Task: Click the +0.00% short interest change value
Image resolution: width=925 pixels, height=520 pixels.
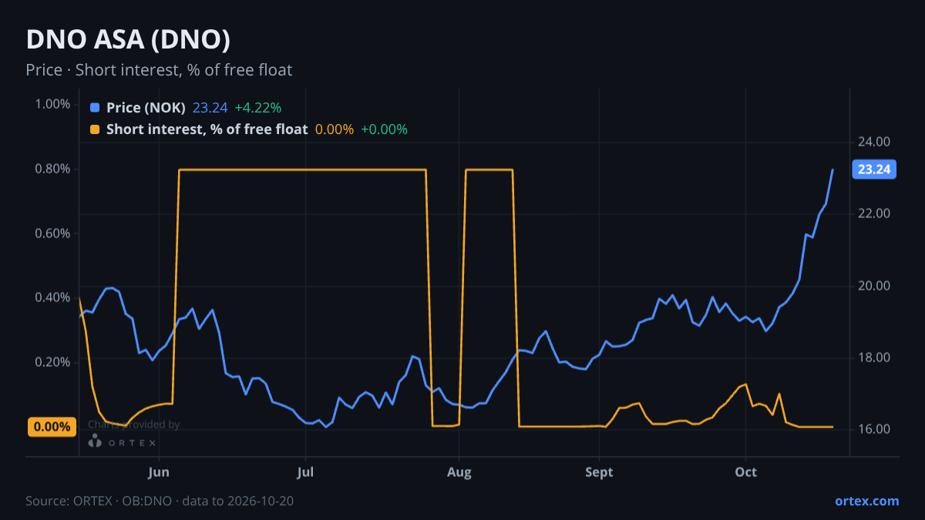Action: [x=384, y=129]
